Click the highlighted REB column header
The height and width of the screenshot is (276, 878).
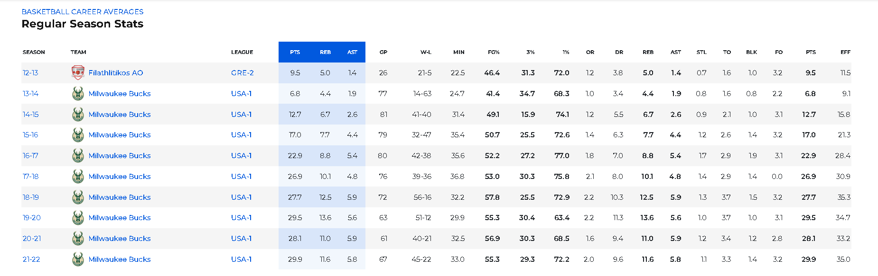(325, 52)
